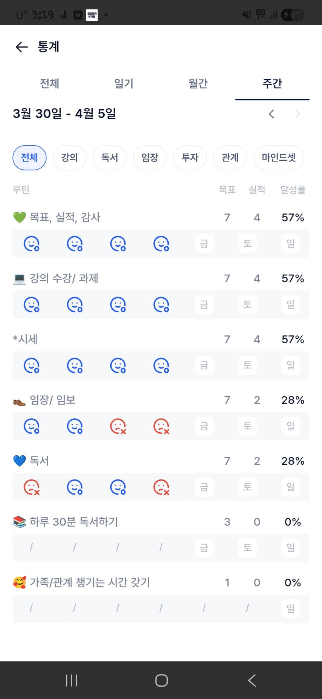Choose the 임장 filter chip
322x699 pixels.
coord(150,158)
